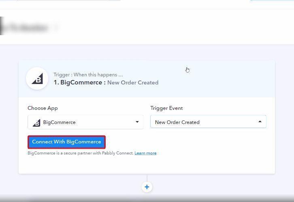Expand the Choose App dropdown arrow
Screen dimensions: 294x202
point(137,122)
